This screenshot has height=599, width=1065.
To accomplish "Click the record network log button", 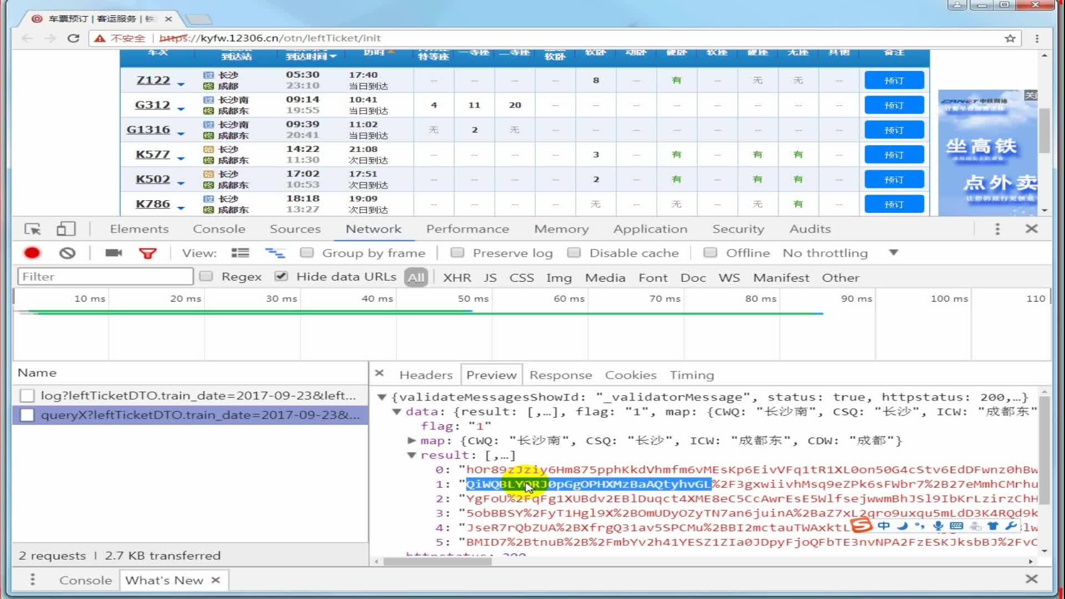I will [x=32, y=253].
